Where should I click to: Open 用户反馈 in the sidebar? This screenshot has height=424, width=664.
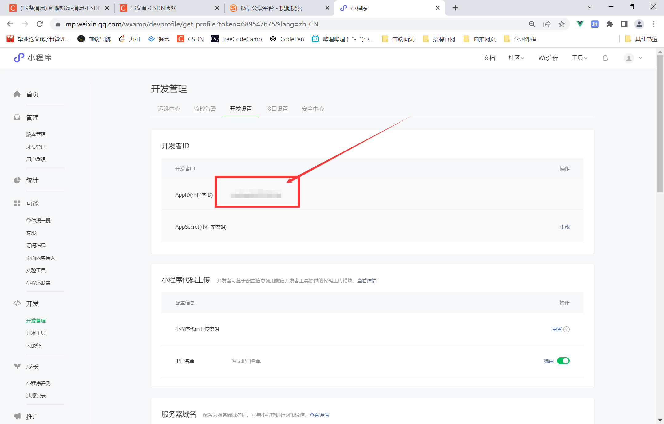coord(36,159)
